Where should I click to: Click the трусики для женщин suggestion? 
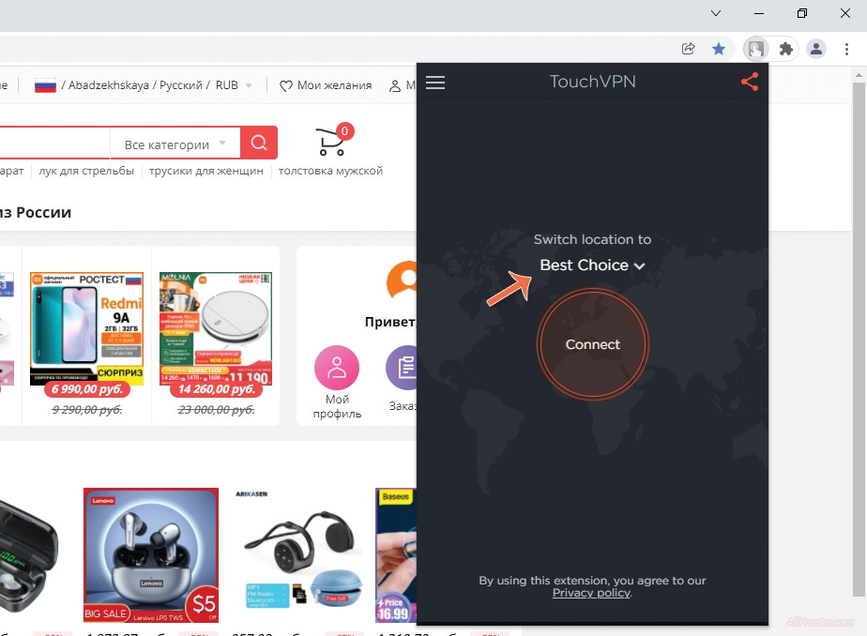pos(204,171)
